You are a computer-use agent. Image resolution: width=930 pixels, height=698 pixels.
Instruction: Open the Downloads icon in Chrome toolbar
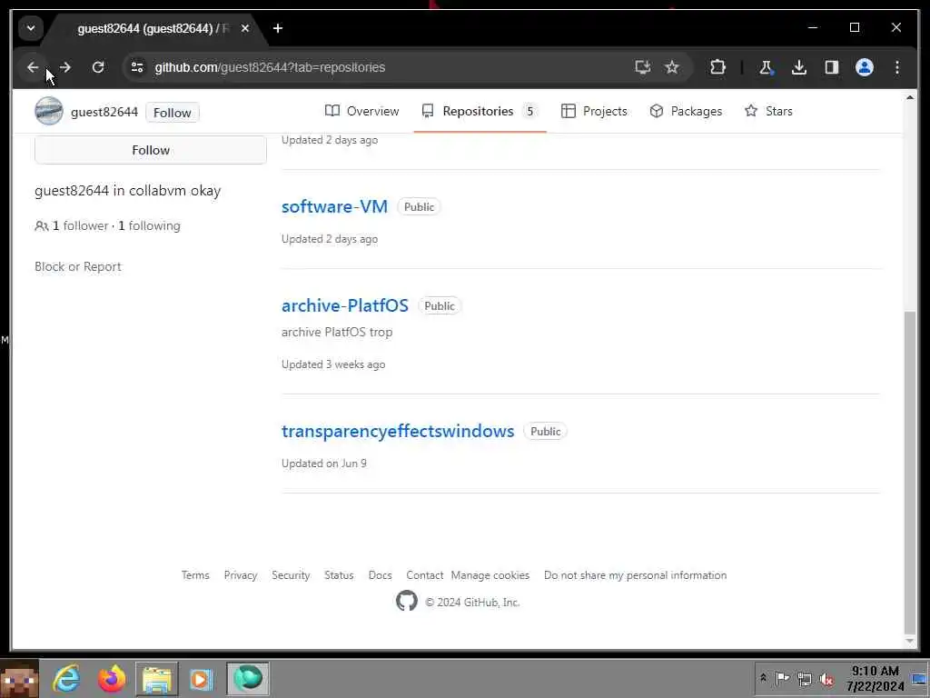point(799,67)
